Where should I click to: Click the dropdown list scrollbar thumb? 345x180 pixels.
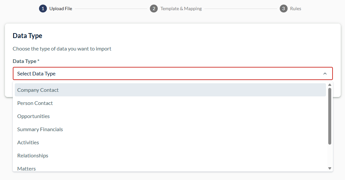coord(330,116)
